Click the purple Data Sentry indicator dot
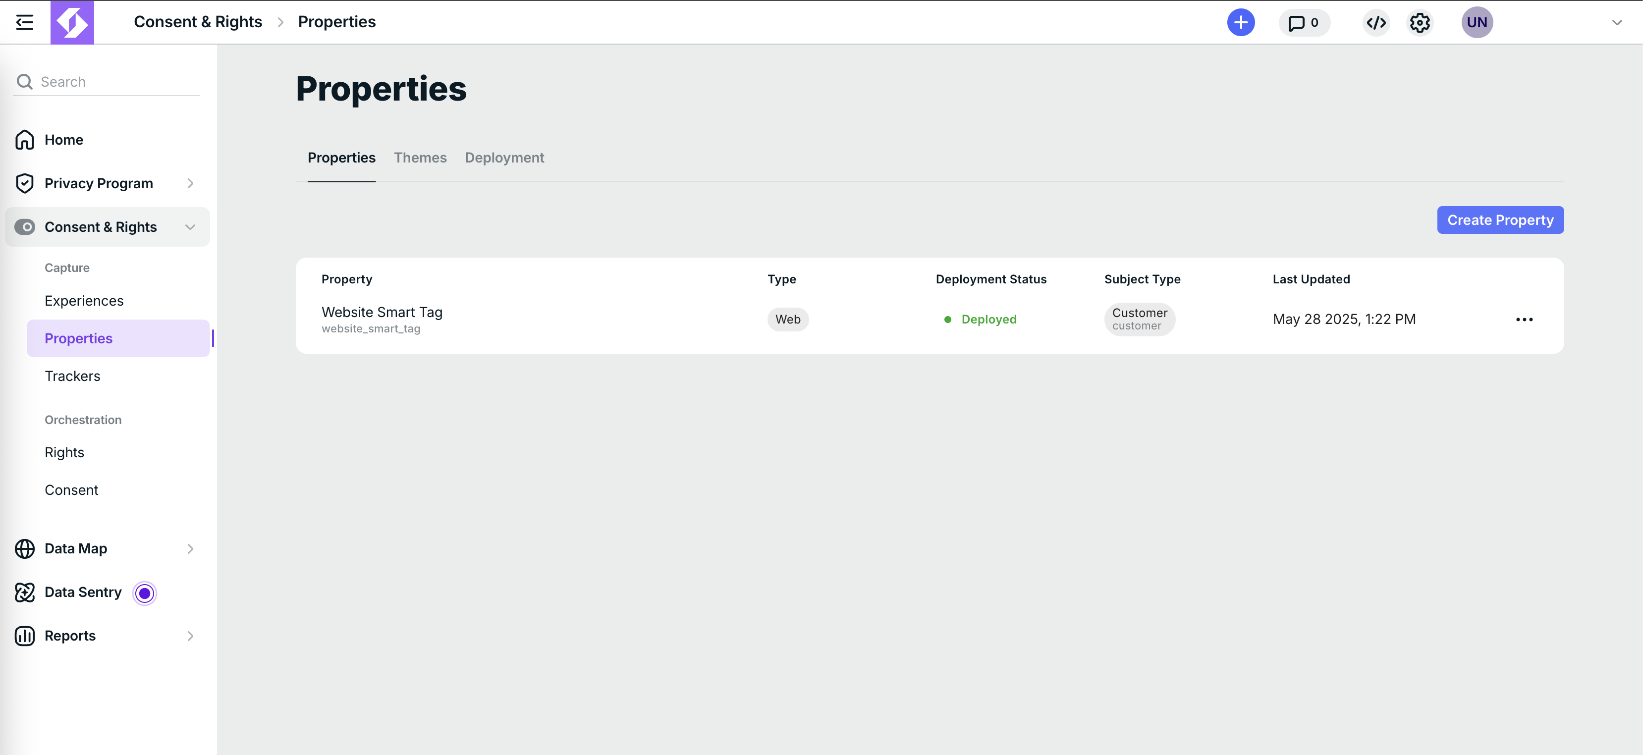 point(145,593)
